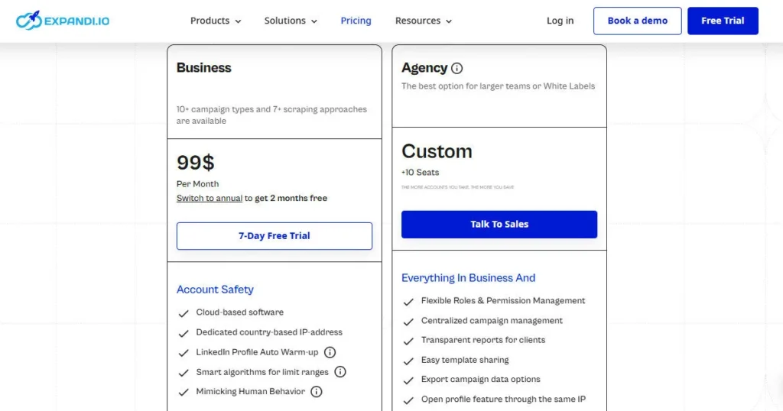Click info icon next to Agency heading
The width and height of the screenshot is (783, 411).
[x=457, y=68]
